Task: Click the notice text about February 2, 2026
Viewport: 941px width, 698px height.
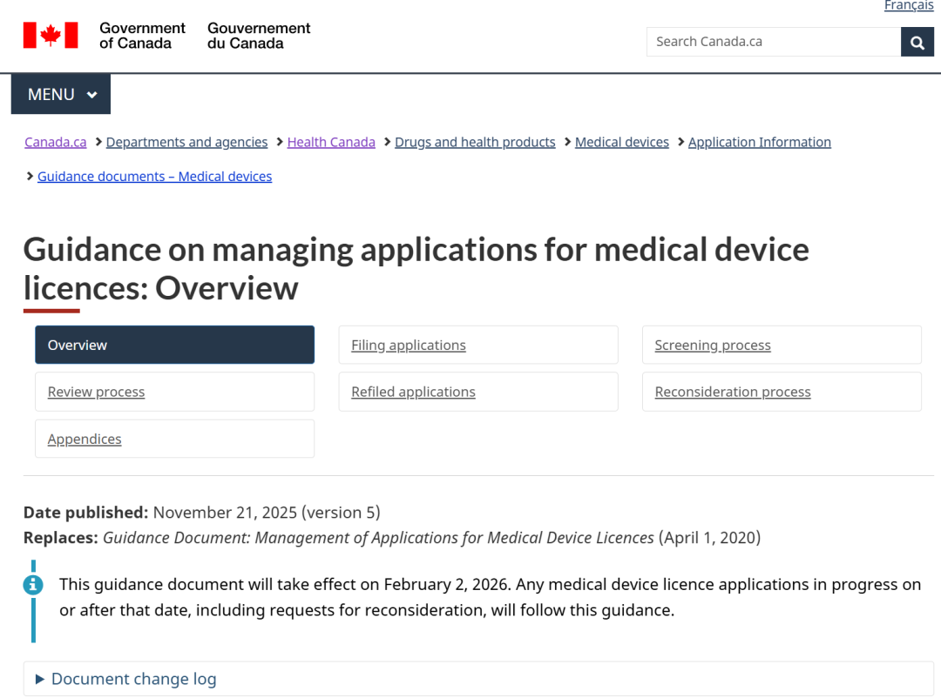Action: point(490,597)
